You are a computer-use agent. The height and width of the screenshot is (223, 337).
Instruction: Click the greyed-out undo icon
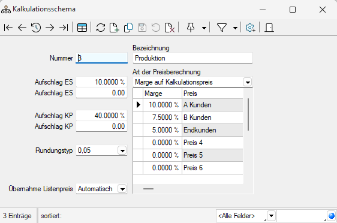tap(156, 28)
